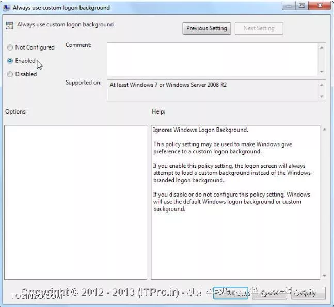Click 'At least Windows 7 or Windows Server 2008 R2'
This screenshot has height=307, width=334.
168,85
